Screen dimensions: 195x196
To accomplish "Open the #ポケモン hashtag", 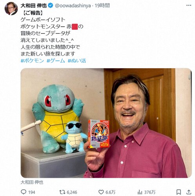I will [32, 61].
